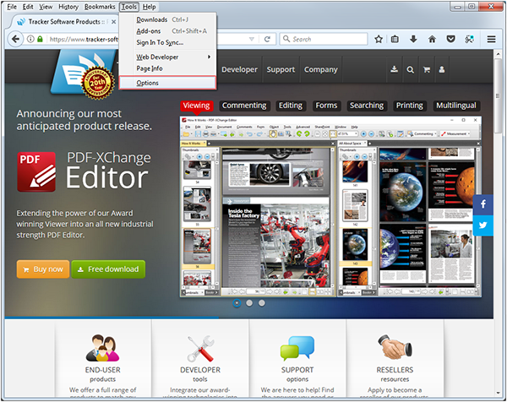Click the orange Buy now button

(43, 269)
